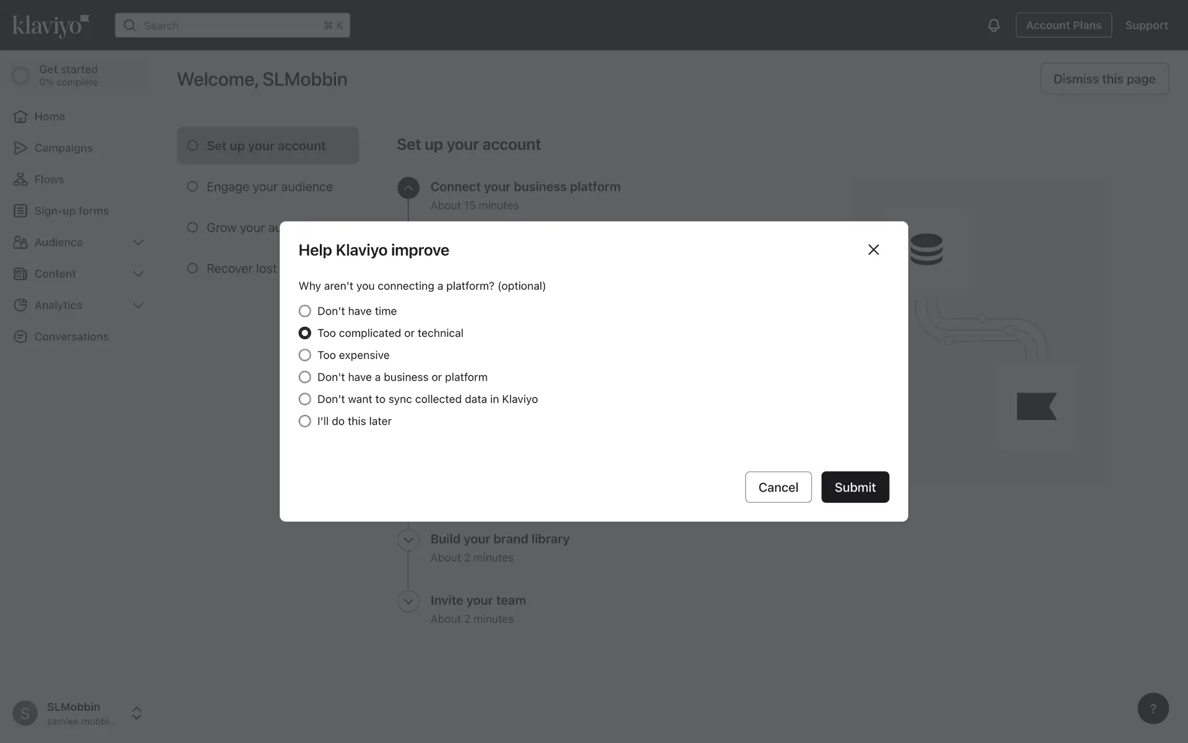Click the Sign-up forms icon
This screenshot has height=743, width=1188.
tap(20, 211)
